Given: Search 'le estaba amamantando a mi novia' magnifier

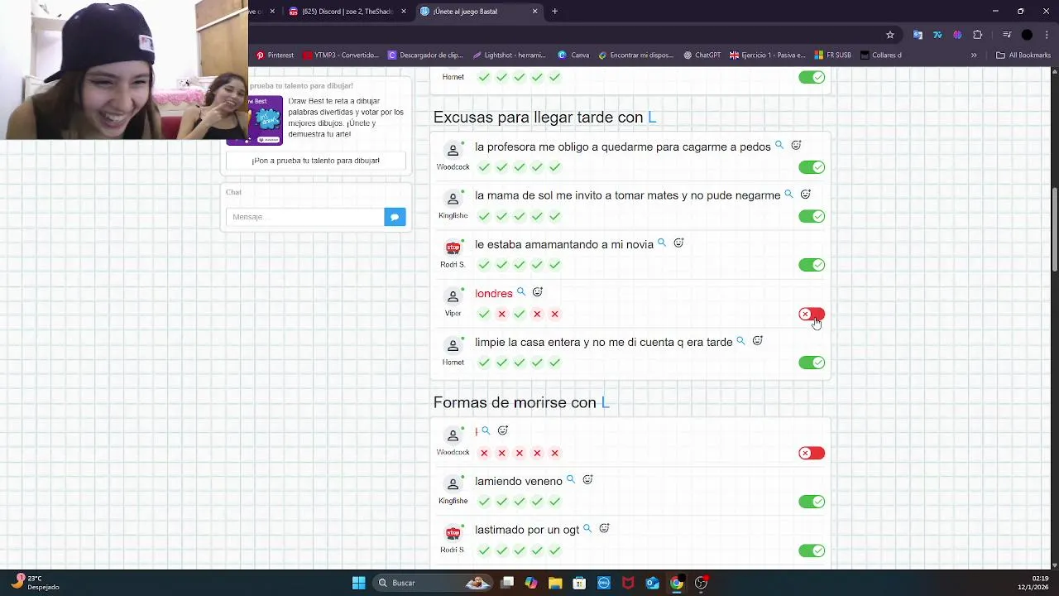Looking at the screenshot, I should tap(661, 243).
